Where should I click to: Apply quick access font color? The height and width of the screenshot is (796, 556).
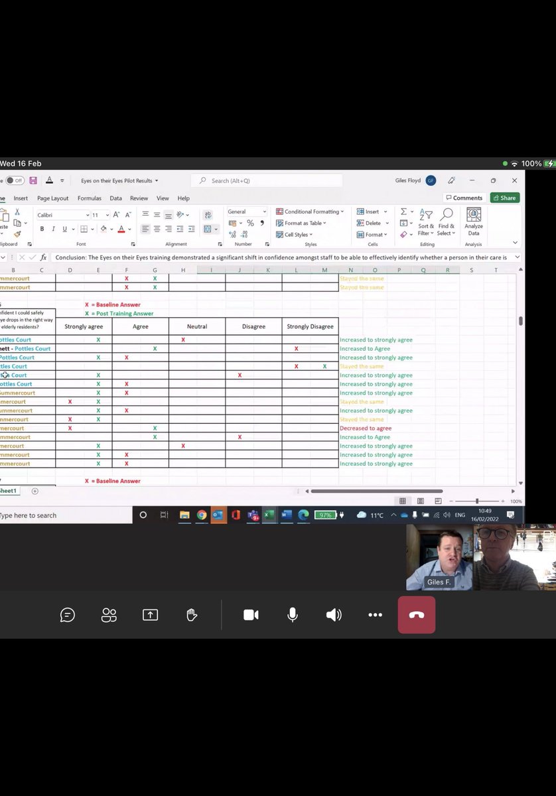[x=50, y=180]
